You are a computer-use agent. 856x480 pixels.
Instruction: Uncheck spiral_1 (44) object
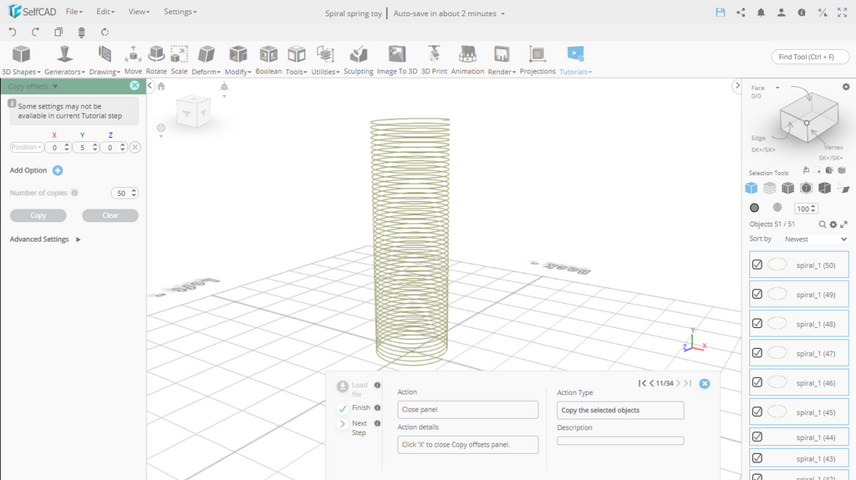pos(757,437)
